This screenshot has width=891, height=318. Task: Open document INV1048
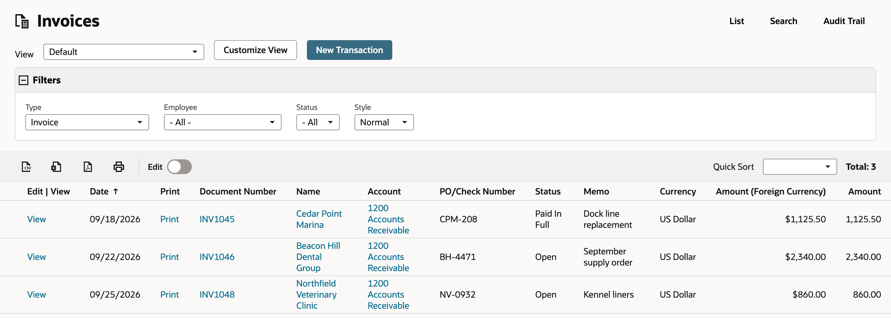point(217,295)
